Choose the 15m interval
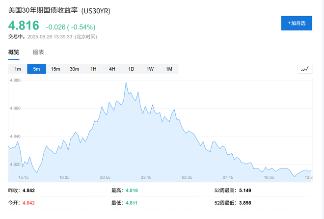 click(x=55, y=69)
